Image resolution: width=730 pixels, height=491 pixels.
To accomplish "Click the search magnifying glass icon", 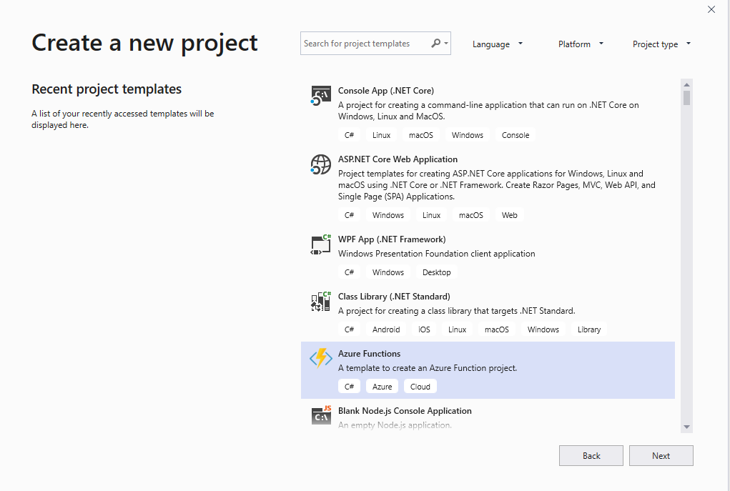I will [x=436, y=44].
